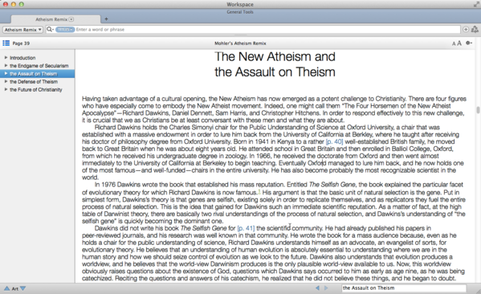Image resolution: width=481 pixels, height=294 pixels.
Task: Select Introduction in the contents list
Action: (x=22, y=58)
